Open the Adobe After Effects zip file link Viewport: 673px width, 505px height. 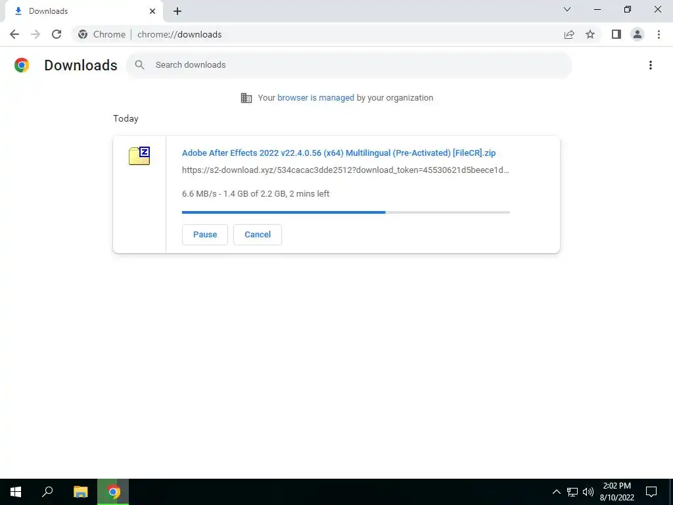tap(338, 153)
